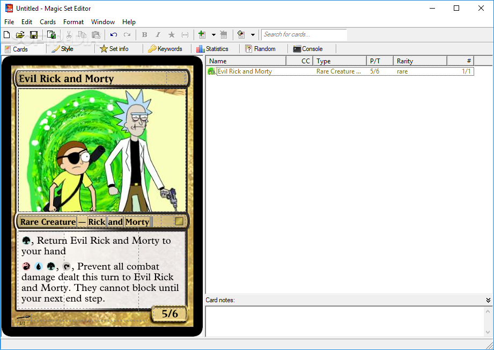Click the illustrator paintbrush icon on card
This screenshot has width=494, height=350.
coord(24,317)
